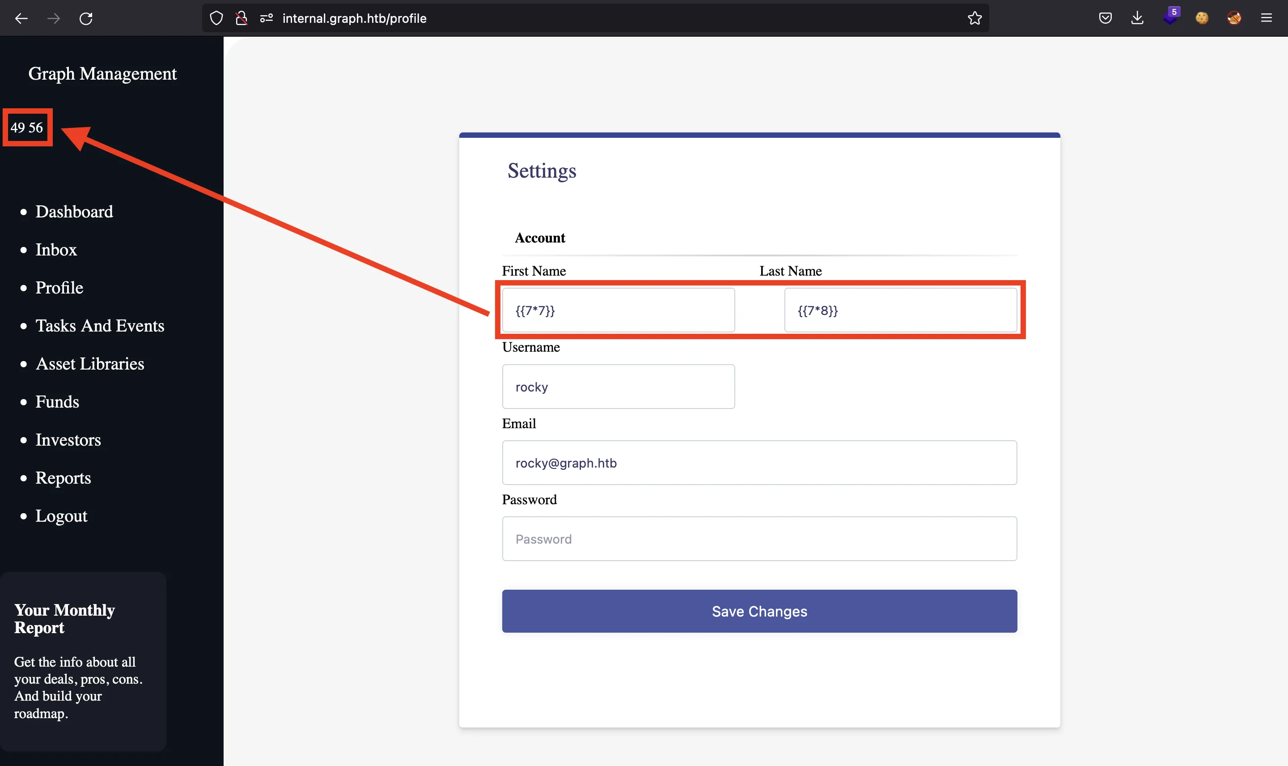Click the Password input field
This screenshot has height=766, width=1288.
tap(759, 539)
